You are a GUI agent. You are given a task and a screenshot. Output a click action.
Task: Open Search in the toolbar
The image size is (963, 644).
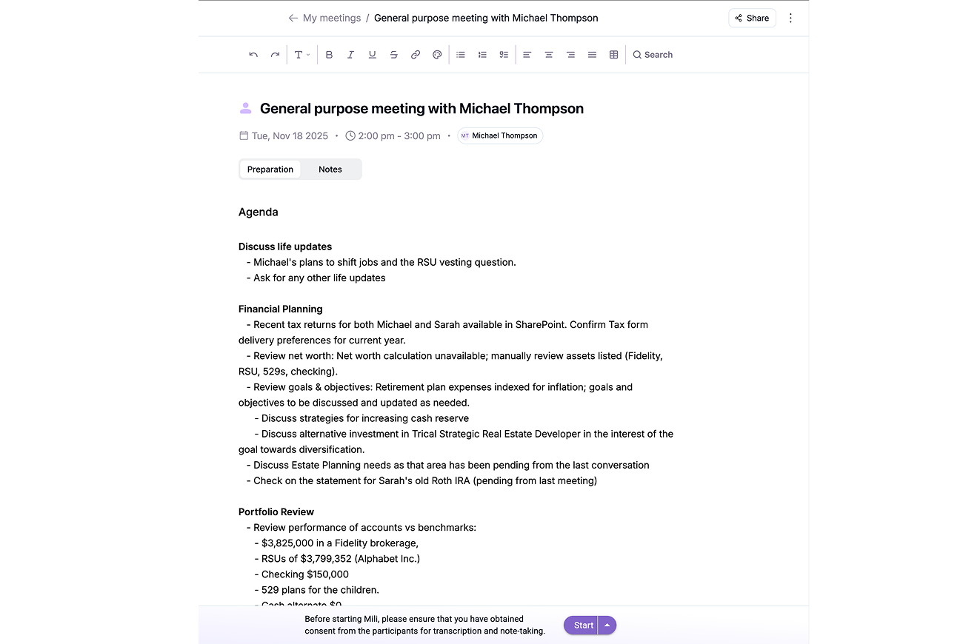coord(653,55)
